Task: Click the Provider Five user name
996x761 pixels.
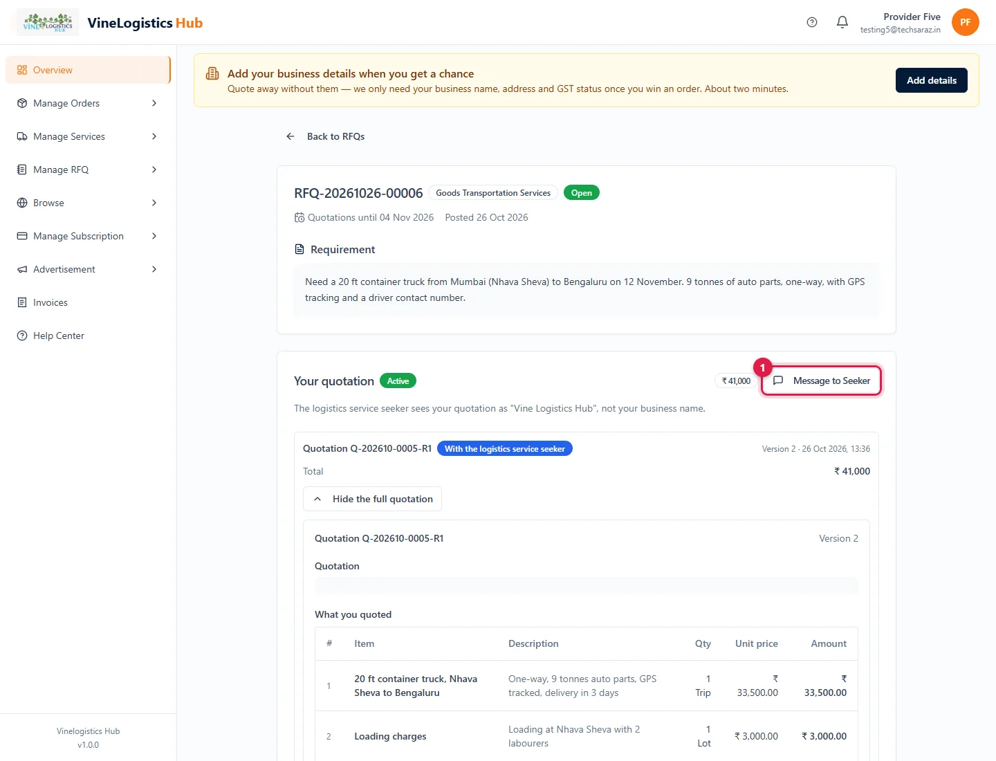Action: tap(912, 17)
